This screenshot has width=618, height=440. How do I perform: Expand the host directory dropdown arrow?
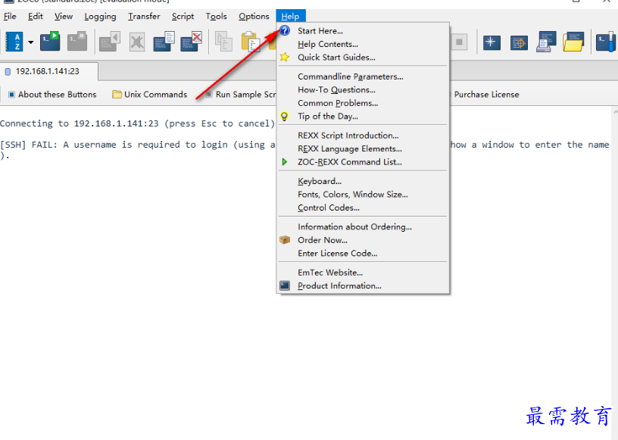click(31, 42)
